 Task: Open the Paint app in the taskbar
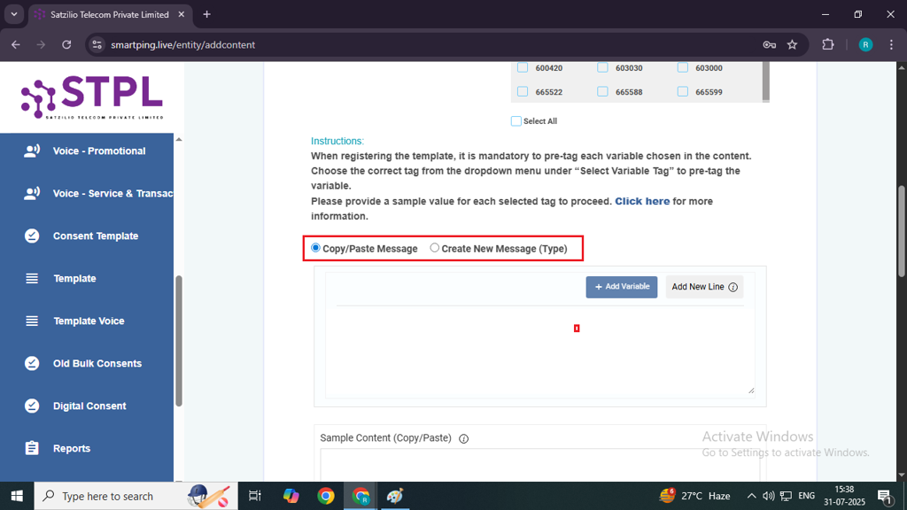(x=395, y=496)
